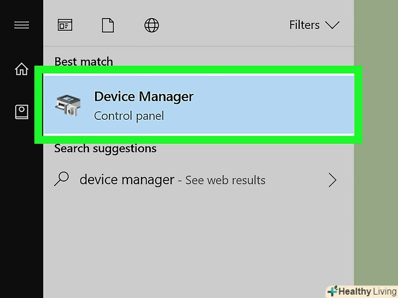
Task: Go to Home in the sidebar
Action: click(21, 69)
